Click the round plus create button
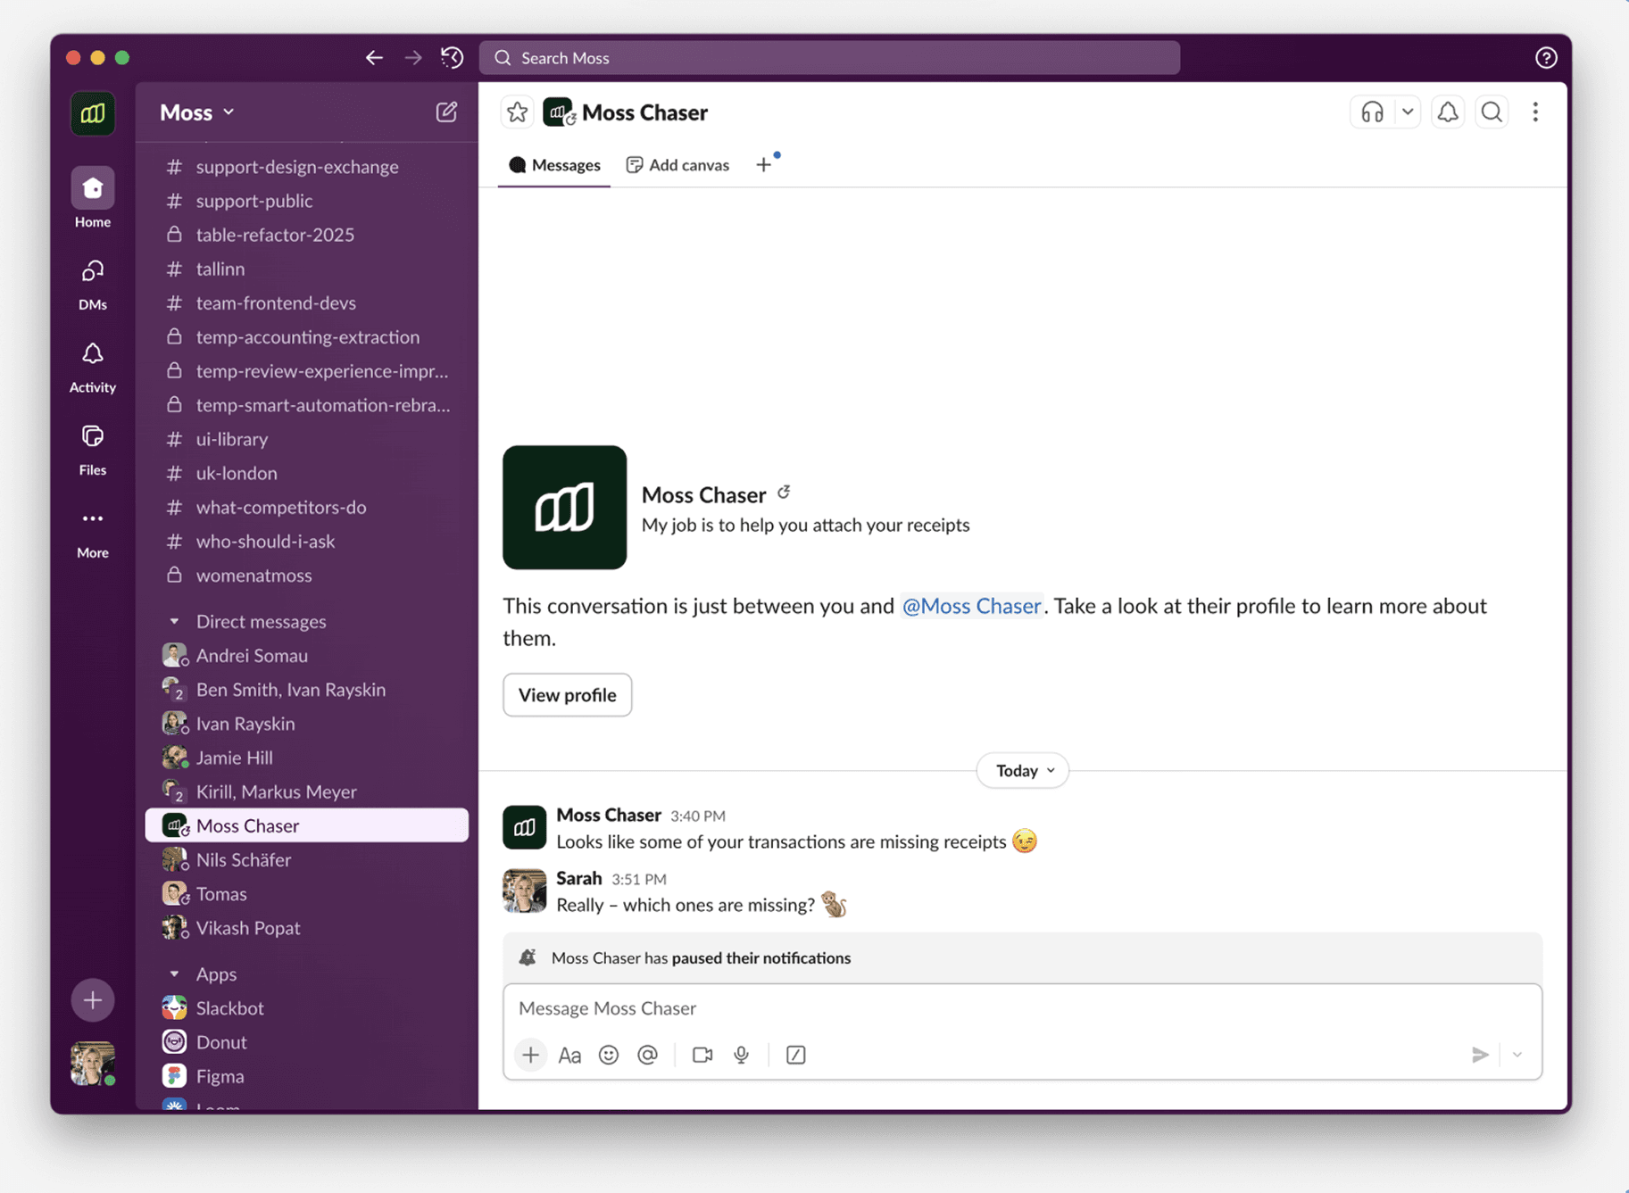 tap(93, 1000)
